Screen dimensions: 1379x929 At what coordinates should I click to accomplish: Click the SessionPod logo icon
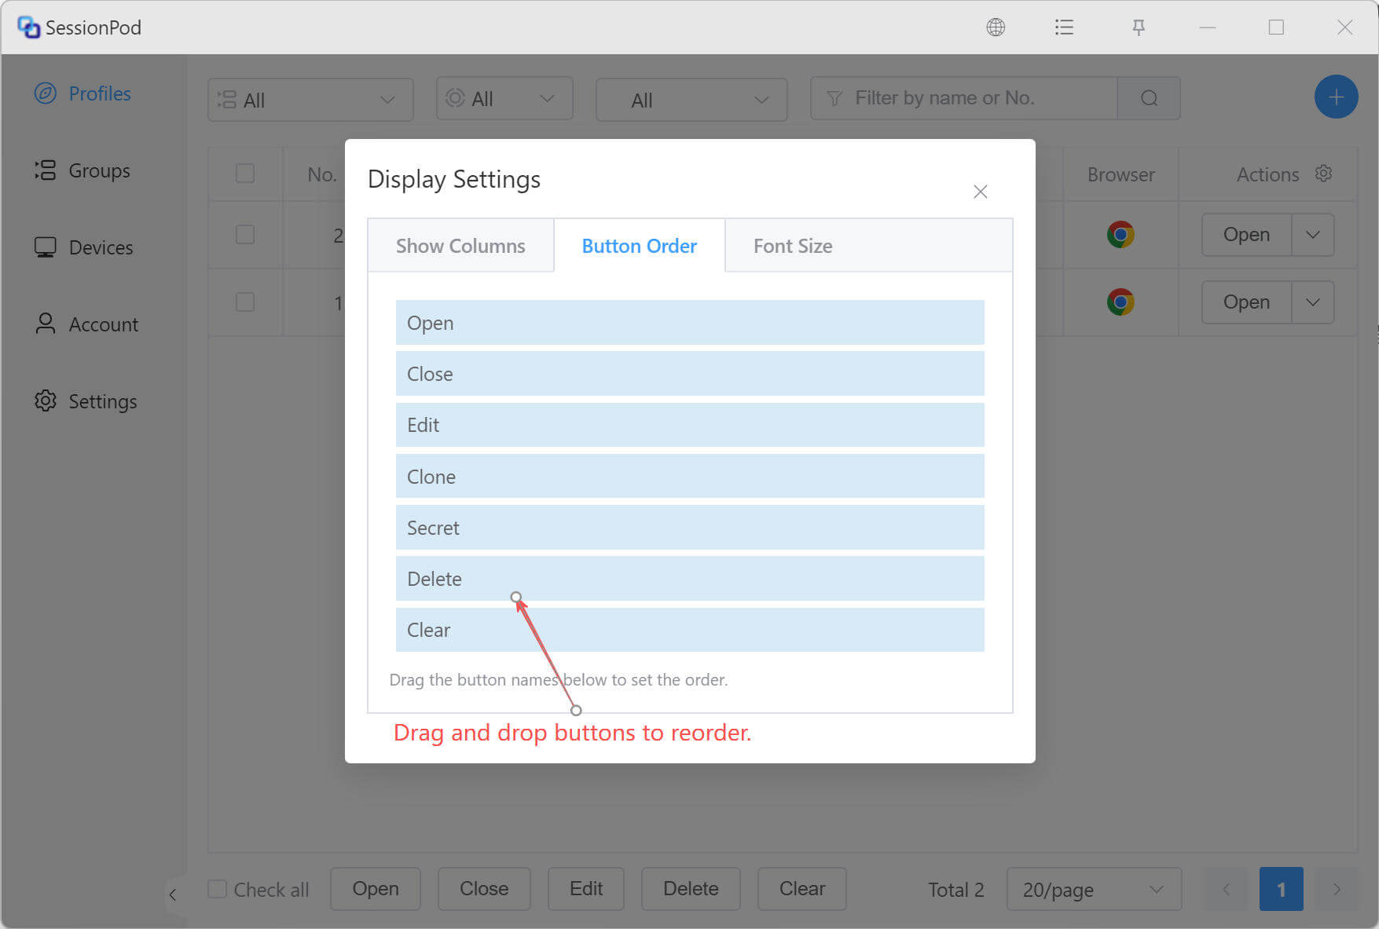click(28, 27)
